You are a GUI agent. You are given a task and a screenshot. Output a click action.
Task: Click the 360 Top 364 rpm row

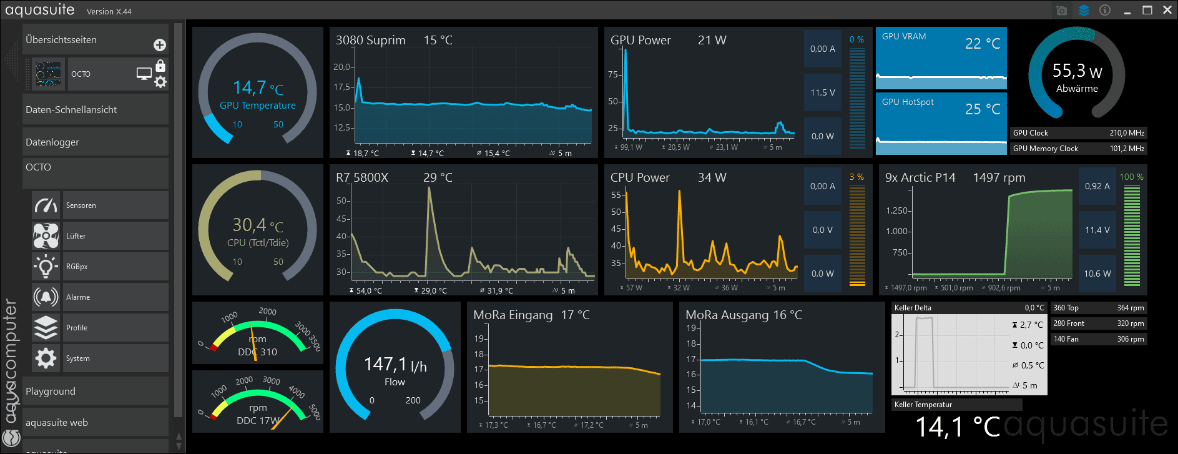pos(1099,308)
